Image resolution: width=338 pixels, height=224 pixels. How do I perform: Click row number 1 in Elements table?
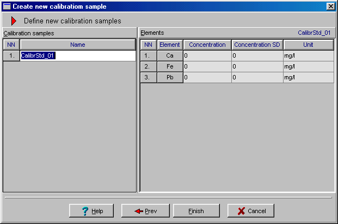coord(149,56)
